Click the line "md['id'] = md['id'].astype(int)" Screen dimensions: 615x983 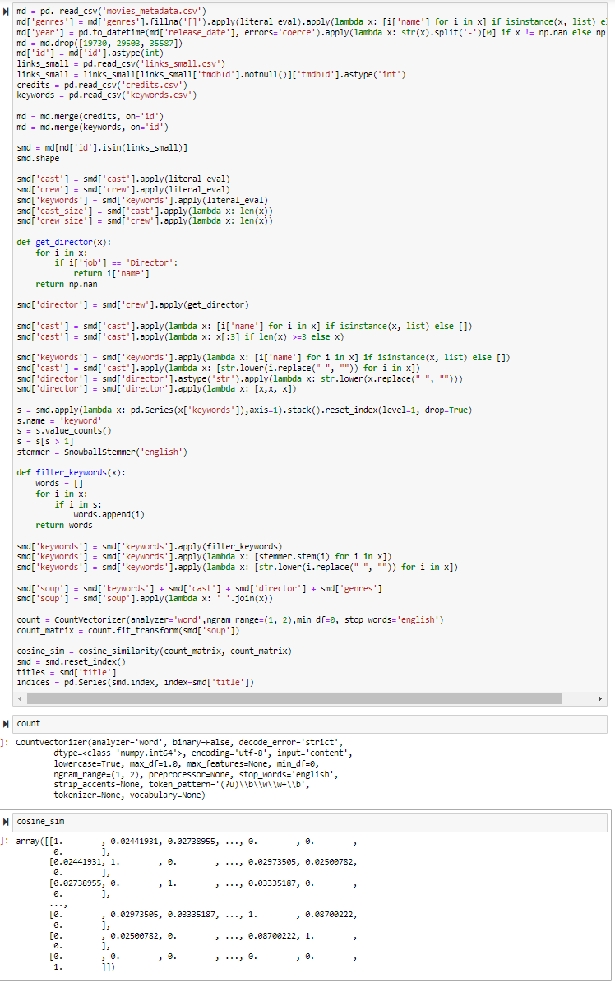click(x=90, y=53)
